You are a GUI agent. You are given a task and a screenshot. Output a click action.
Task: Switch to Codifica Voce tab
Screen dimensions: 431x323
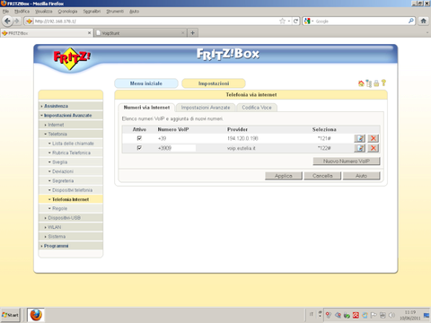tap(257, 108)
